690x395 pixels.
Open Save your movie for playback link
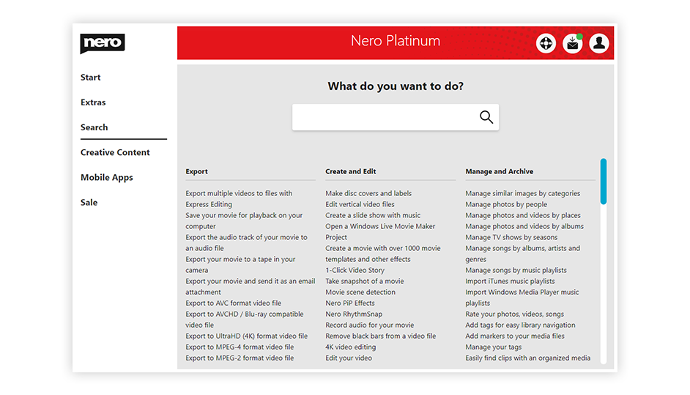[244, 221]
